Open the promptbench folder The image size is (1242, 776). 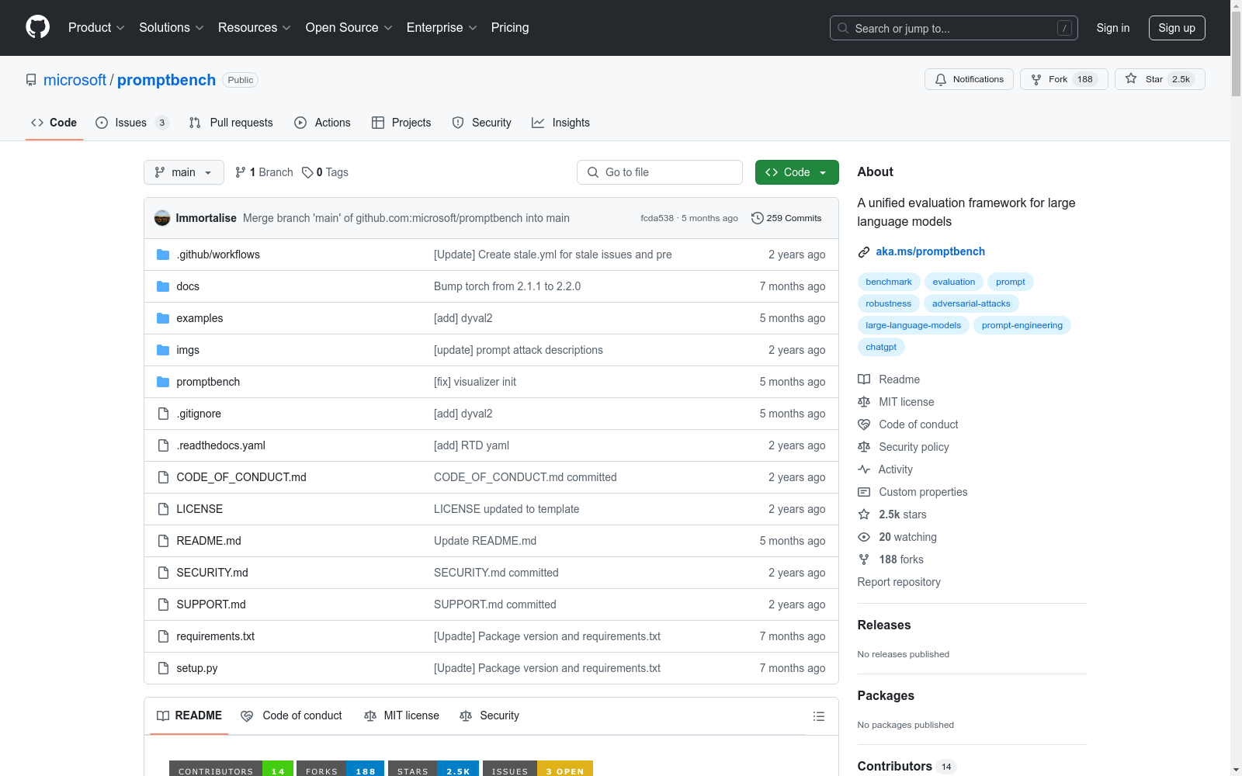[x=208, y=382]
